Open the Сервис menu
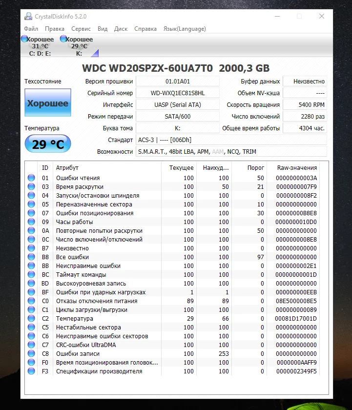This screenshot has height=410, width=352. [x=81, y=29]
